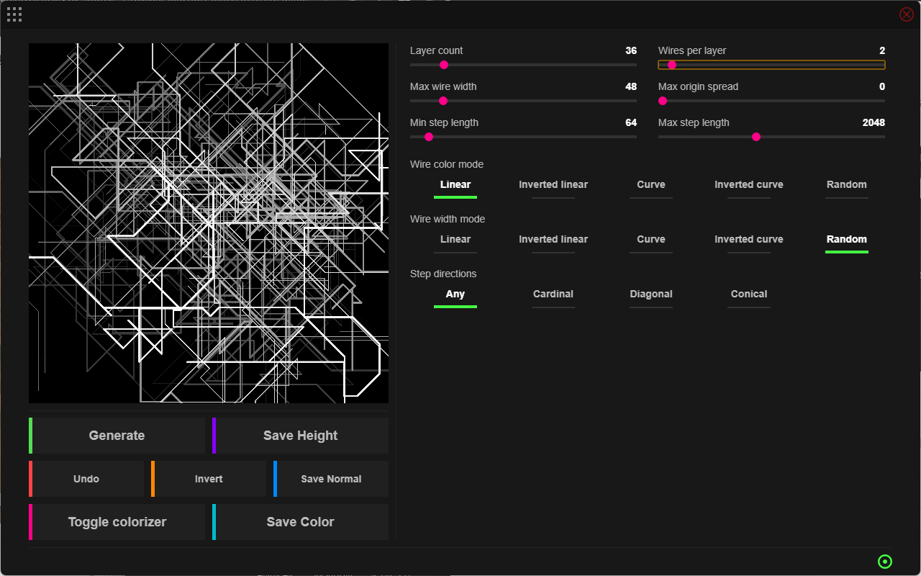This screenshot has height=576, width=921.
Task: Adjust the Max wire width slider
Action: (x=523, y=101)
